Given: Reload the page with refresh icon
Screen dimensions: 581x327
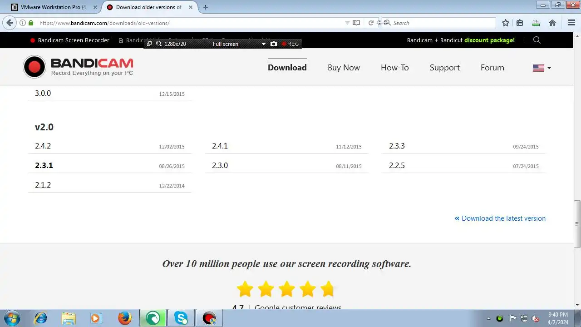Looking at the screenshot, I should (371, 23).
